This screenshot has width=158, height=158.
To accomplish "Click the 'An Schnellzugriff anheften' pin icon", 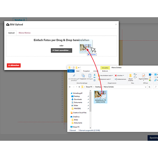I will (x=74, y=76).
